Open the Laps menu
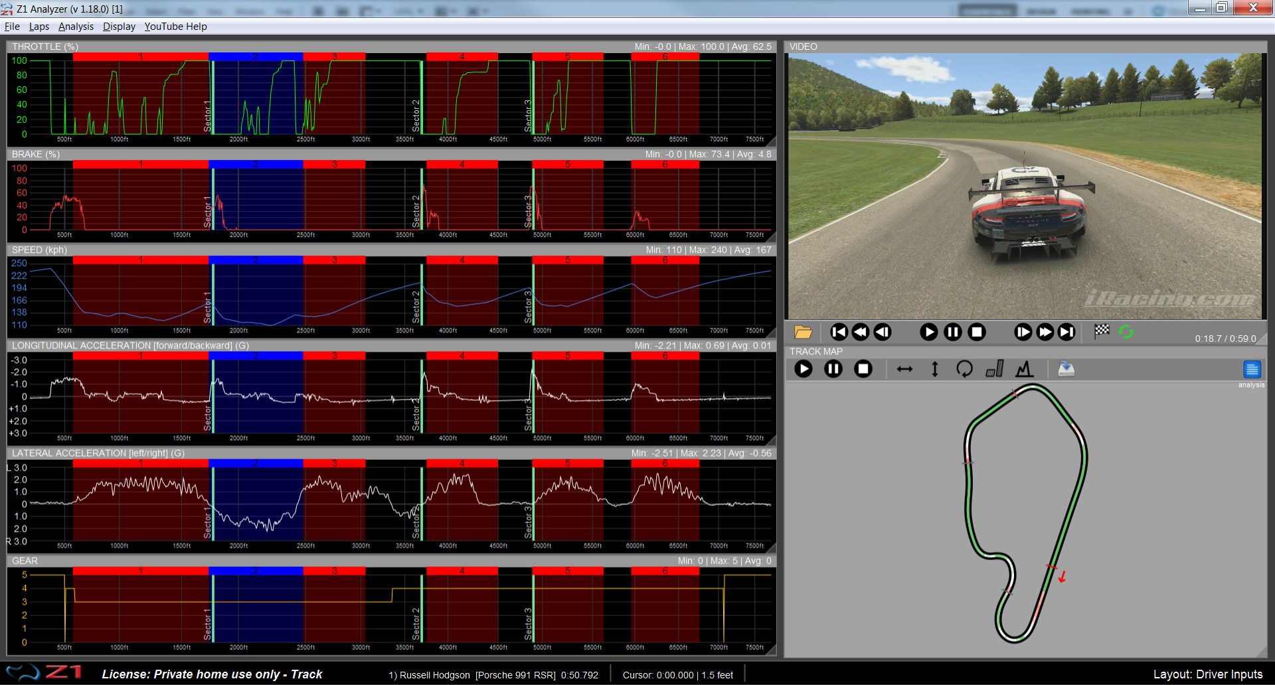1275x685 pixels. point(39,27)
